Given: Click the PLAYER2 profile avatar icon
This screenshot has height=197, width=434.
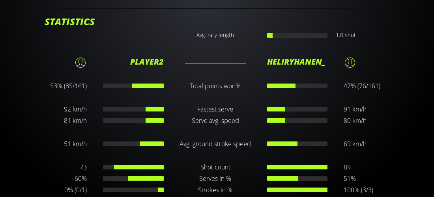Looking at the screenshot, I should coord(80,62).
